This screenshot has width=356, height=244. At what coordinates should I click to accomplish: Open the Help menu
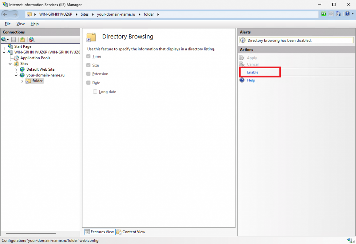[34, 24]
